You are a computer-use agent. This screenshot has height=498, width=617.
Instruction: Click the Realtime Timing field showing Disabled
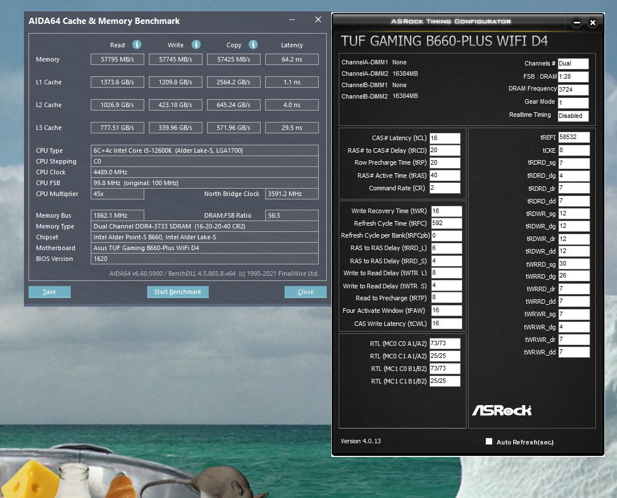[x=573, y=116]
